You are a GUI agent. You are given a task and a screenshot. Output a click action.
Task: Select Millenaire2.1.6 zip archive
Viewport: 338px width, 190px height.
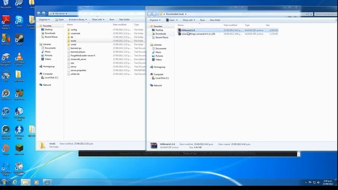point(228,30)
